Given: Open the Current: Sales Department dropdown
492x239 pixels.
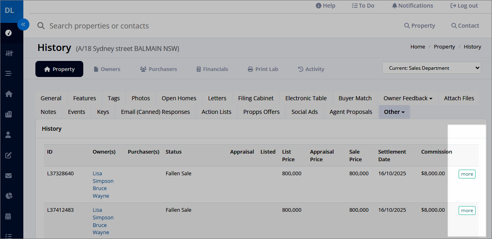Looking at the screenshot, I should click(x=432, y=68).
